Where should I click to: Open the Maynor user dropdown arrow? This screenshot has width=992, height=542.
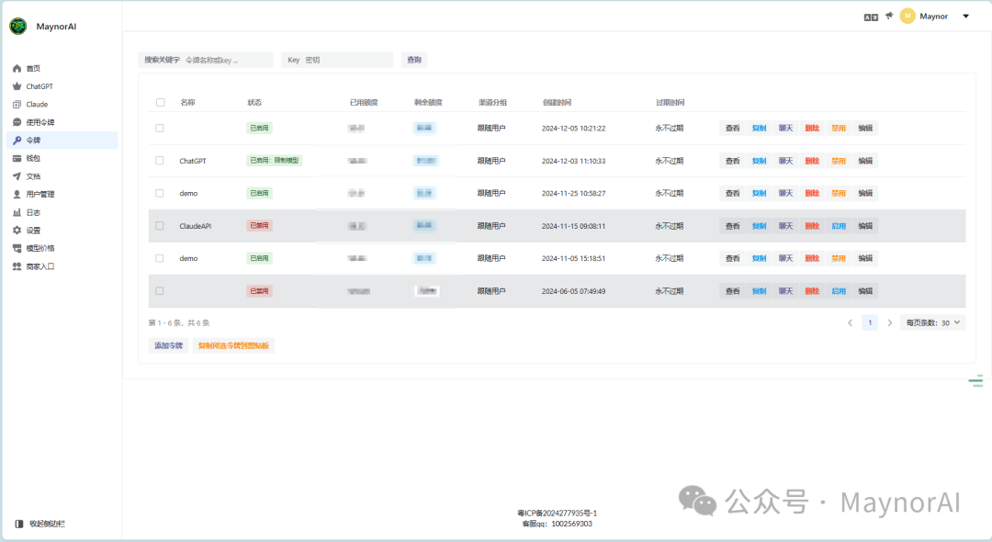(965, 17)
